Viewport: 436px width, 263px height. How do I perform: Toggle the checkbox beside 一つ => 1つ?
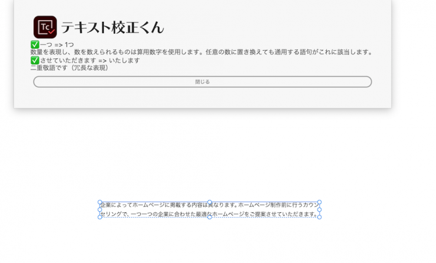coord(35,45)
